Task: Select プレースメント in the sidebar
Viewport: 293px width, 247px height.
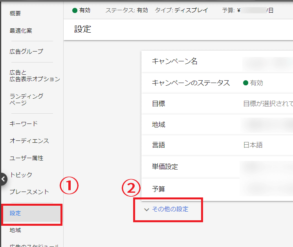Action: coord(29,192)
